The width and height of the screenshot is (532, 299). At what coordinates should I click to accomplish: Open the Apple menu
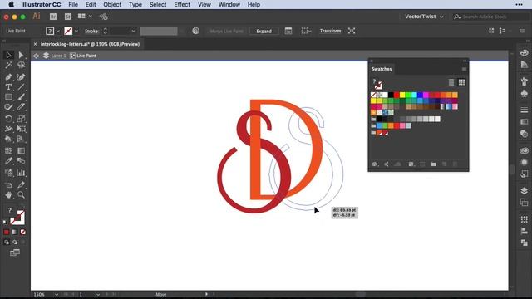[x=11, y=4]
